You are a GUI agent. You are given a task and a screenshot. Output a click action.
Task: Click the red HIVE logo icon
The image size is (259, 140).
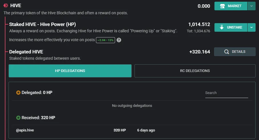pyautogui.click(x=6, y=5)
